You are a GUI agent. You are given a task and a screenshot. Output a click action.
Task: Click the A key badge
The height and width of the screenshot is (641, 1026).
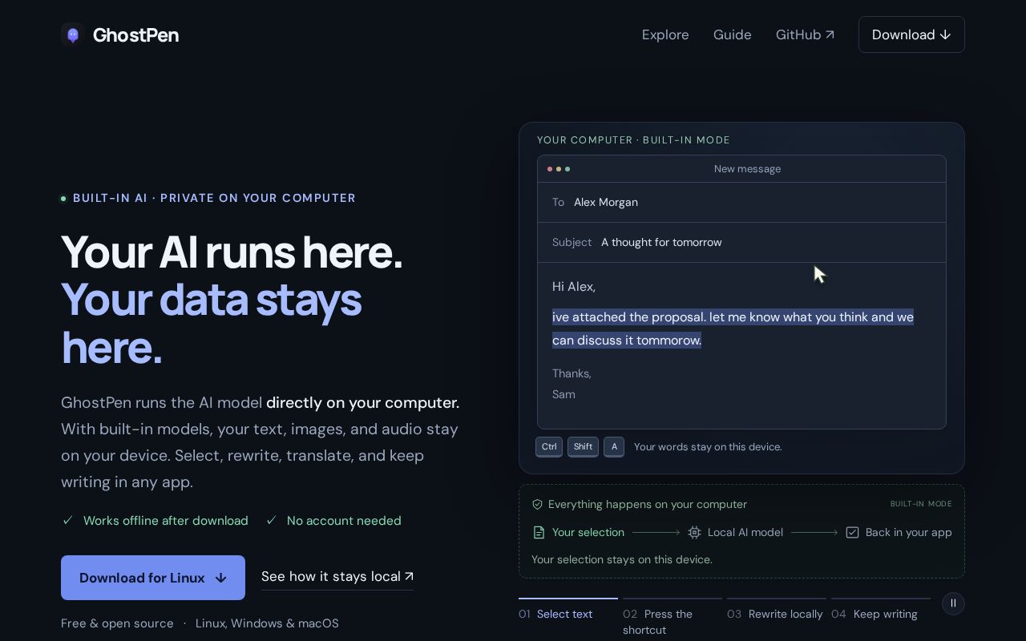tap(614, 447)
